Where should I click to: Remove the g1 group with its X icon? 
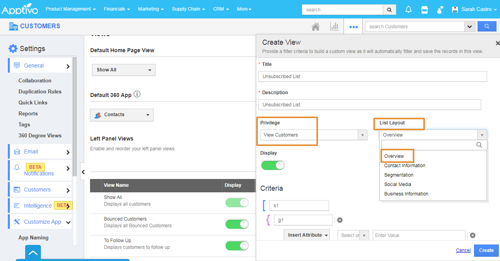coord(340,220)
